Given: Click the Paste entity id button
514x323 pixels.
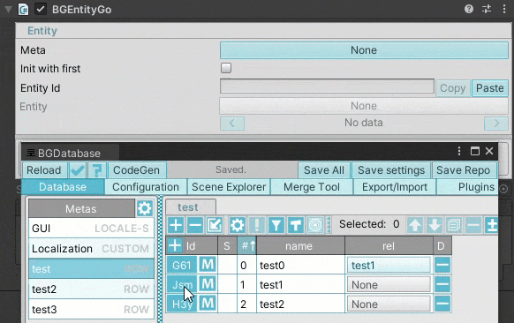Looking at the screenshot, I should coord(490,88).
